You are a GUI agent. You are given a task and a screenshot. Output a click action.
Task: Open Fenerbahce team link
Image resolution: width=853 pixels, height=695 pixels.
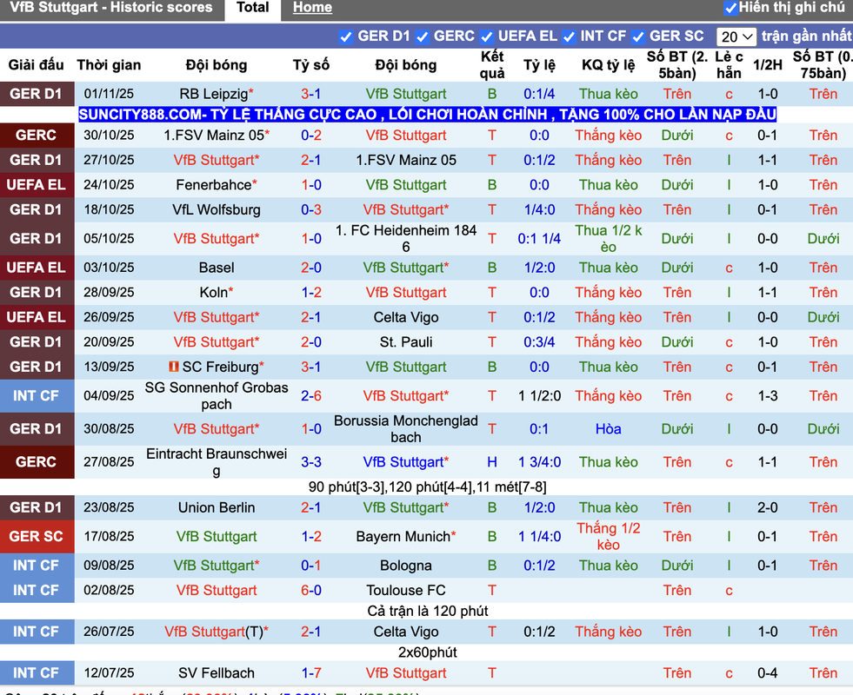[x=214, y=185]
